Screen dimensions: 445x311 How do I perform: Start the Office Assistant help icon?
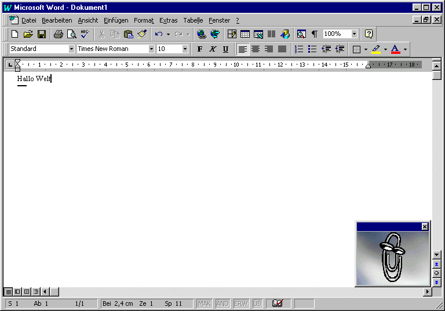pos(369,34)
